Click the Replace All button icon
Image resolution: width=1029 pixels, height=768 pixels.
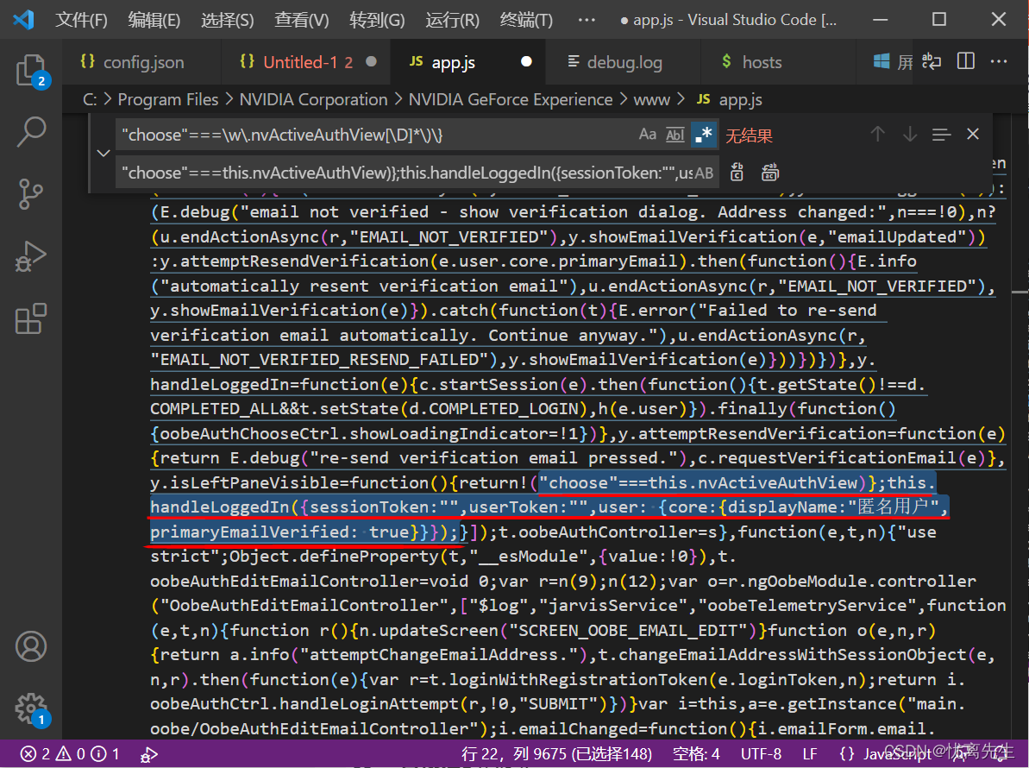(769, 173)
